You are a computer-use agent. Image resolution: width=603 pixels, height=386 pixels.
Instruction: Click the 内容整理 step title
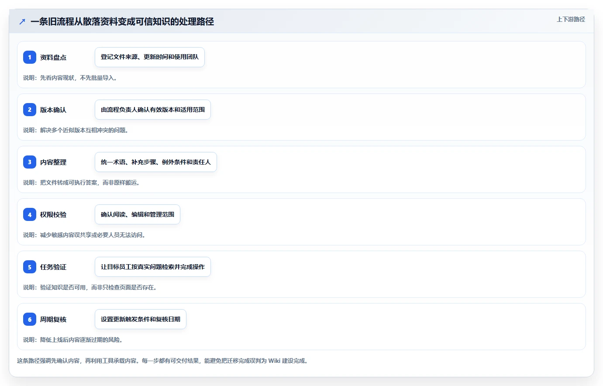point(53,162)
